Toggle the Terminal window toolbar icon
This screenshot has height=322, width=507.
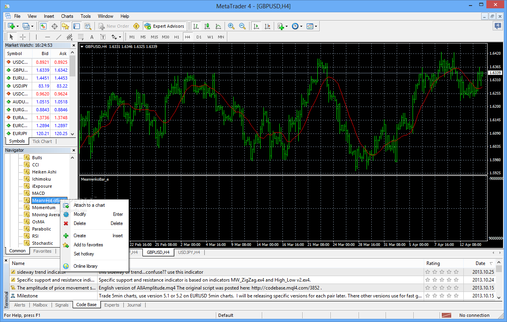(x=77, y=26)
